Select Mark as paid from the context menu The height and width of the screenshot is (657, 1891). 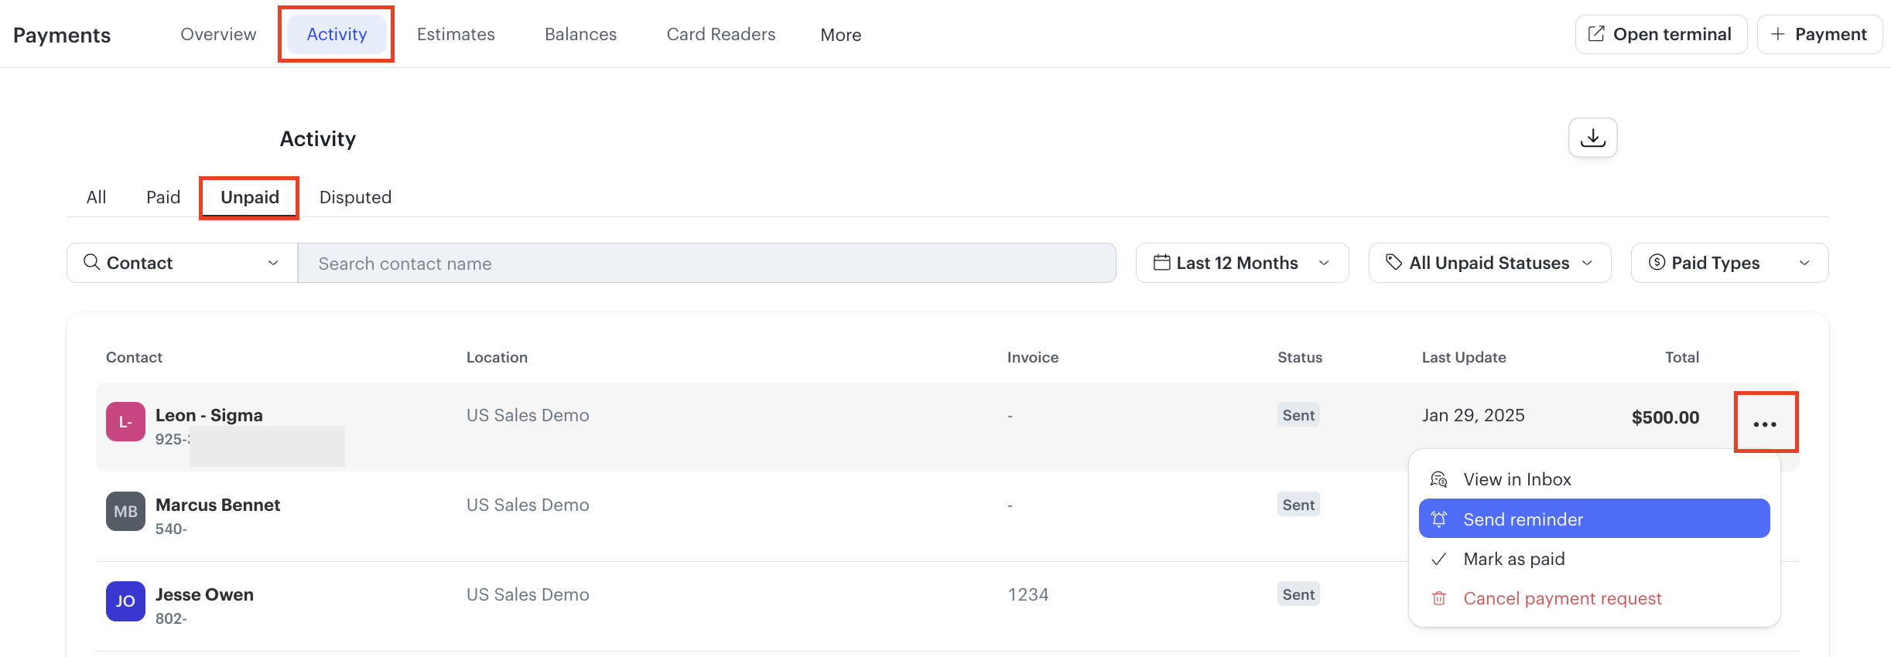pos(1513,558)
